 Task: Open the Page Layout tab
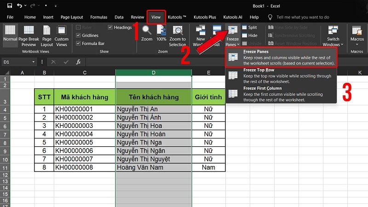coord(72,17)
